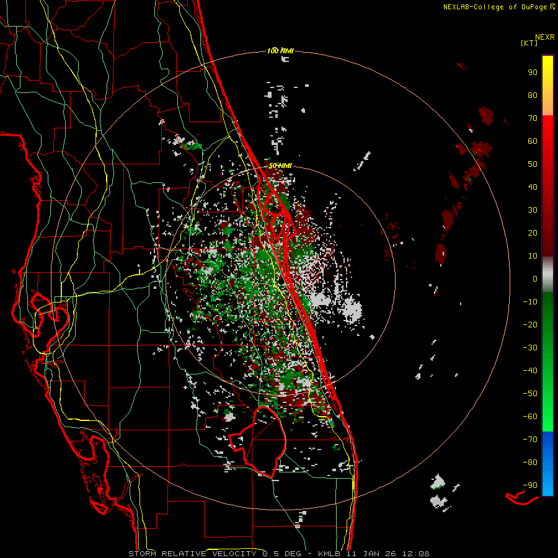Click the NEXR label above color scale
This screenshot has width=558, height=558.
(x=544, y=37)
